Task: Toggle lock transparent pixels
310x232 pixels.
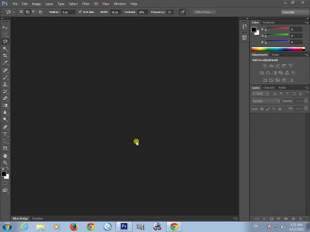Action: [x=262, y=109]
